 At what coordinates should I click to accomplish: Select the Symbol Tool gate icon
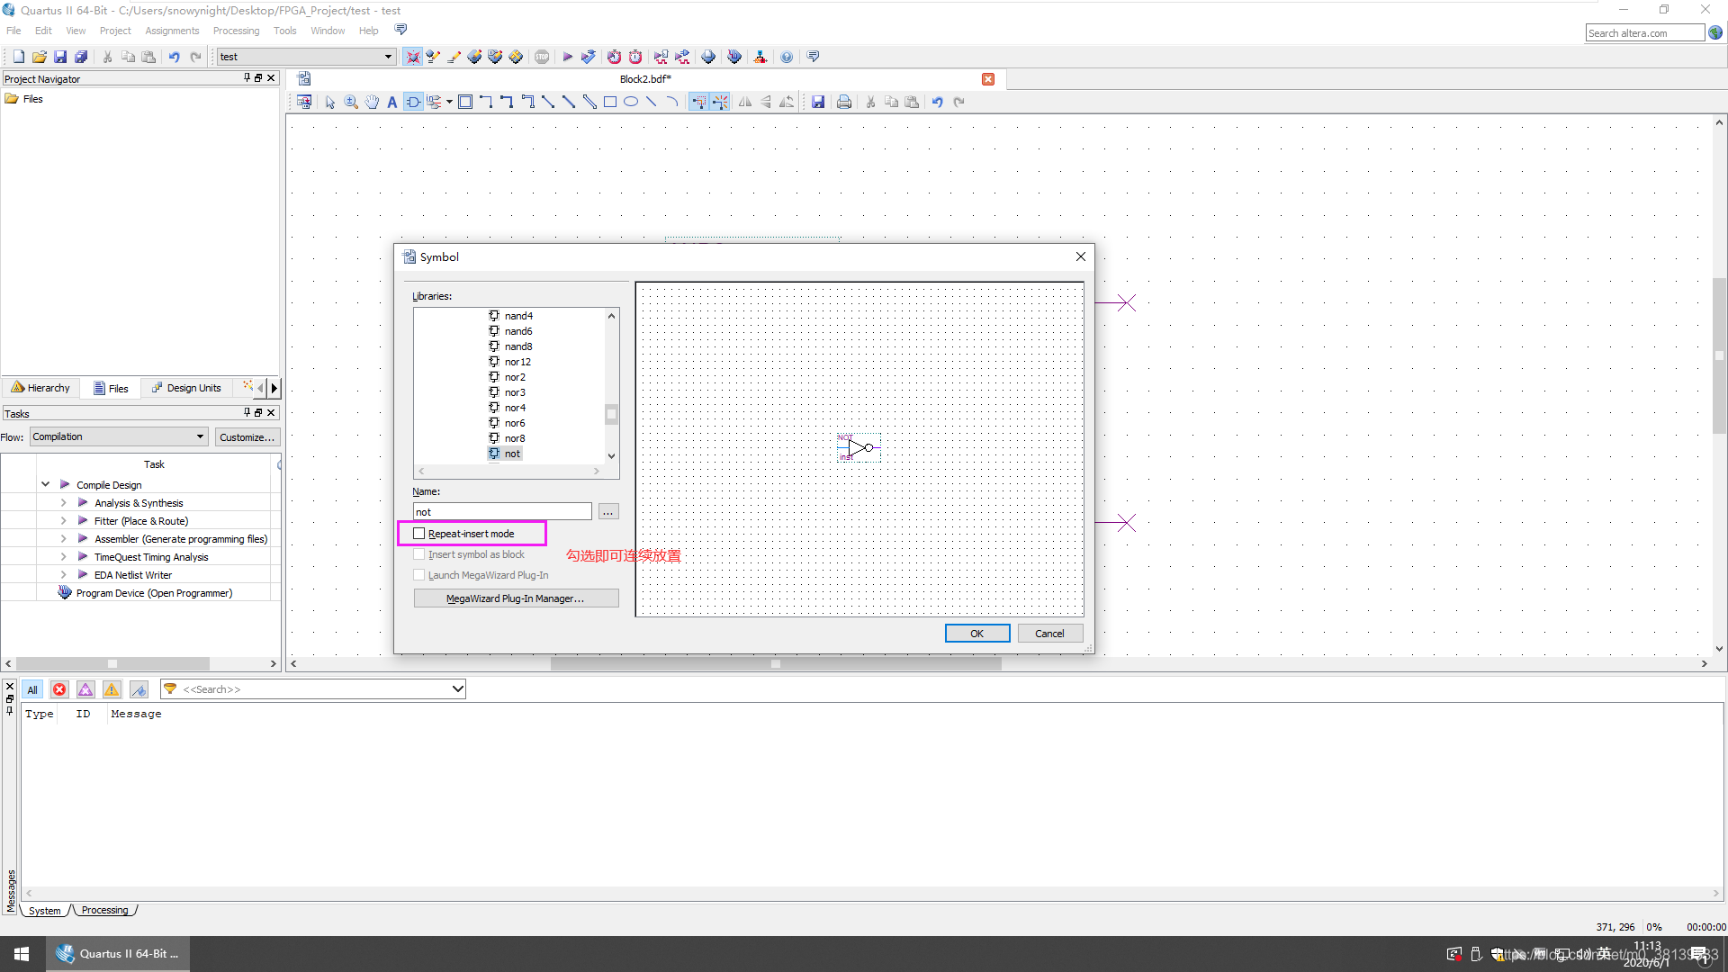tap(413, 102)
